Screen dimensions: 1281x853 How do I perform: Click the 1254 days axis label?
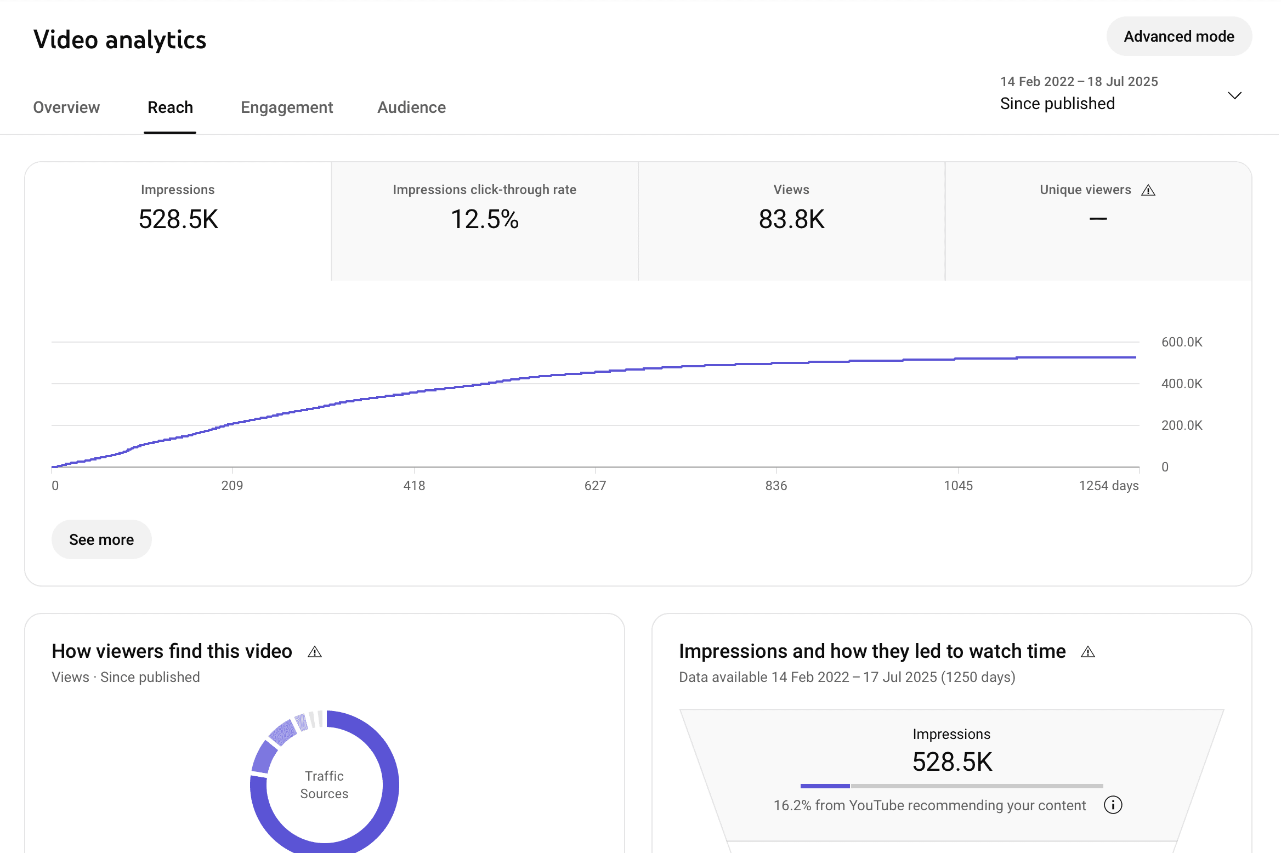[1108, 486]
